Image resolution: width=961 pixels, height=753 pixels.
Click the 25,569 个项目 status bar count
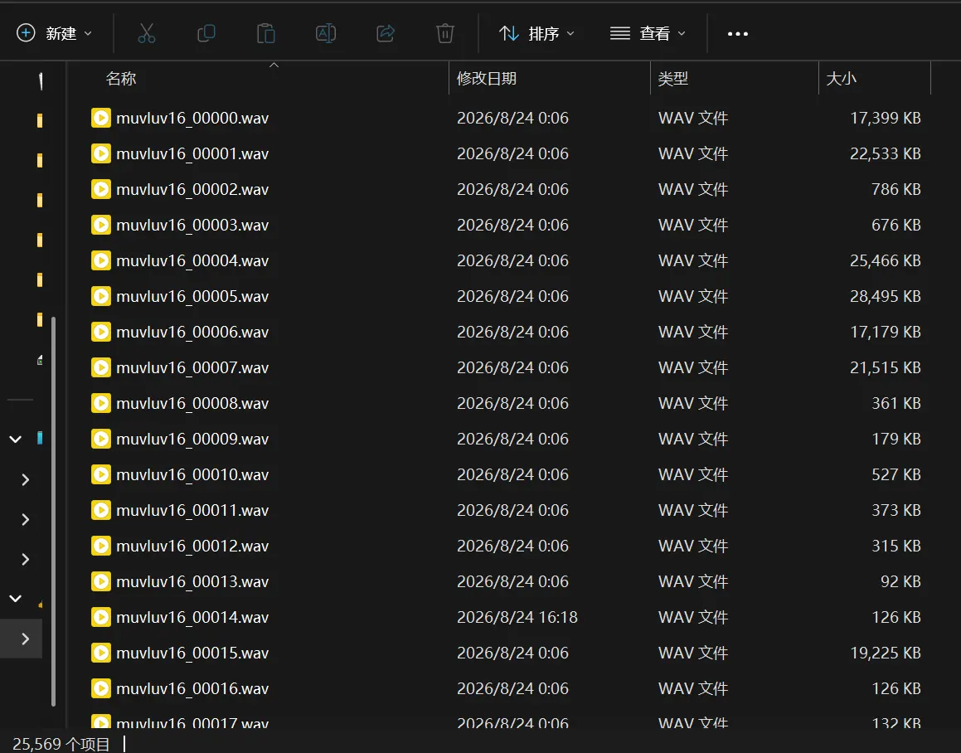(x=61, y=744)
